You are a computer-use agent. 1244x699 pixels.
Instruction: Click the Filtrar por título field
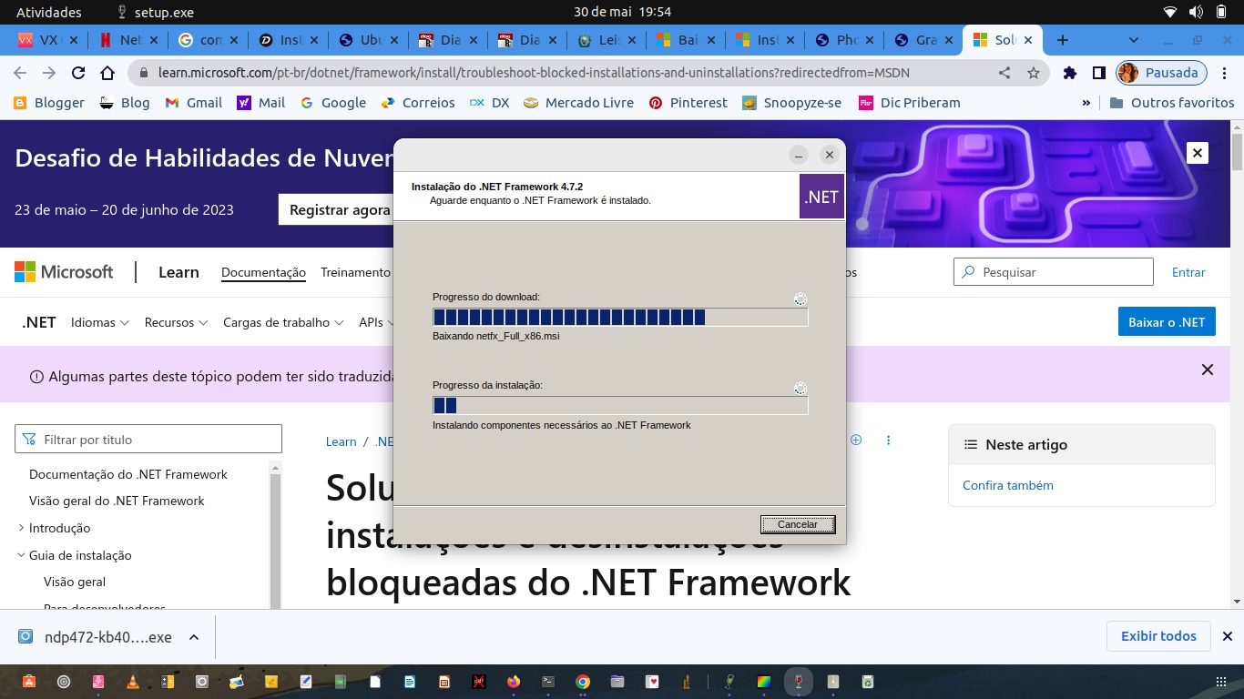point(148,439)
